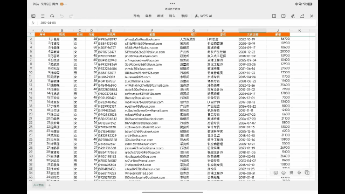Select column K header
345x194 pixels.
tap(300, 31)
